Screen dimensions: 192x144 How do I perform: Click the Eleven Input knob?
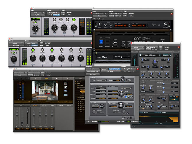100,24
